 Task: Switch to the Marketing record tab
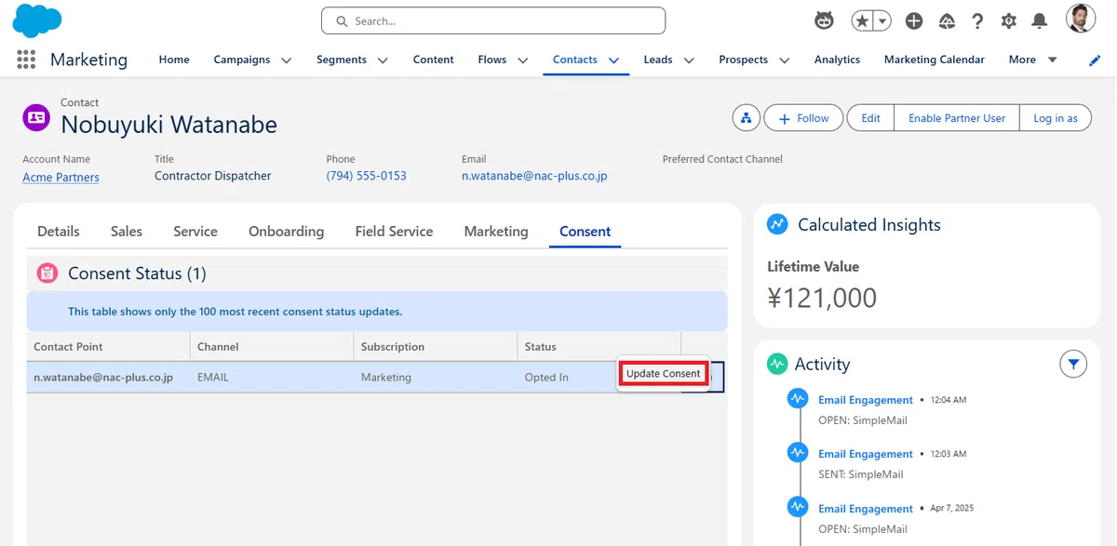click(x=496, y=232)
